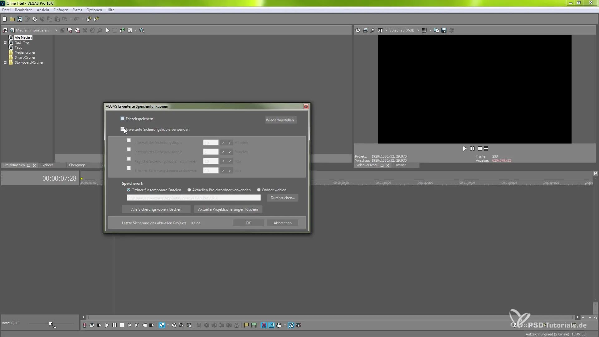Open the Datei menu

pyautogui.click(x=6, y=10)
